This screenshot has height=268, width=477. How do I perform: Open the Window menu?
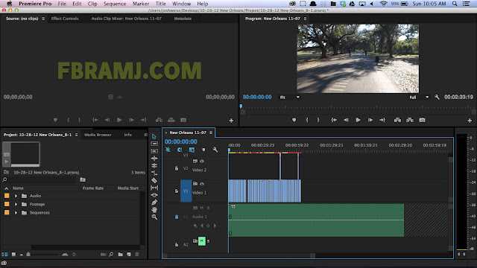click(181, 4)
